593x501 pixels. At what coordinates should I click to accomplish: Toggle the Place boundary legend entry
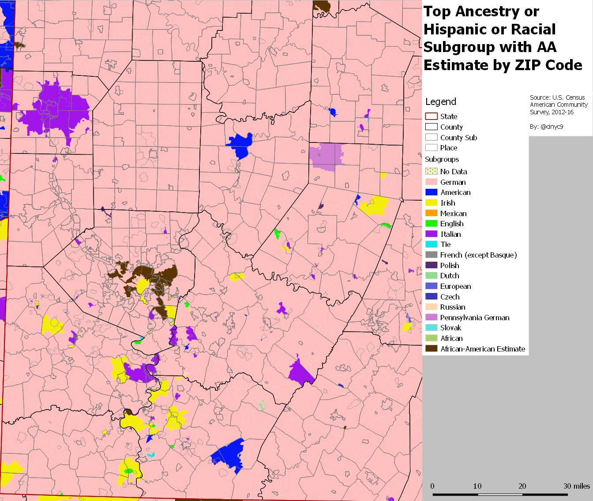click(x=431, y=148)
